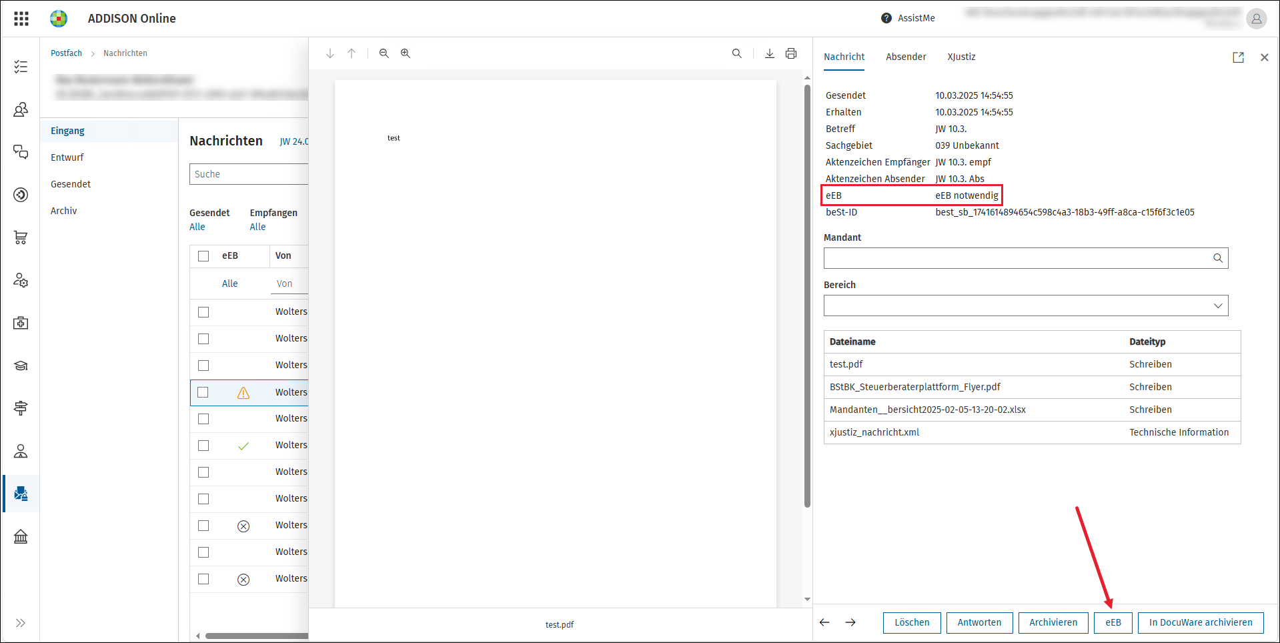Image resolution: width=1280 pixels, height=643 pixels.
Task: Open the Alle filter under Gesendet
Action: coord(197,227)
